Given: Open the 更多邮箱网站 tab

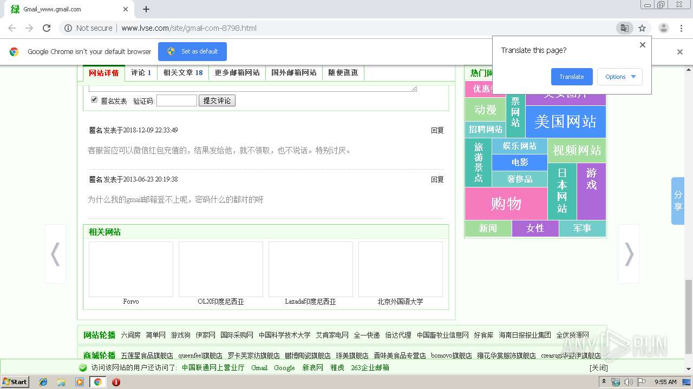Looking at the screenshot, I should coord(237,73).
